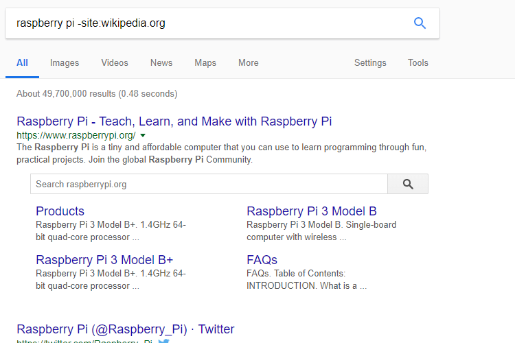
Task: Click the 'About 49,700,000 results' text
Action: (x=97, y=94)
